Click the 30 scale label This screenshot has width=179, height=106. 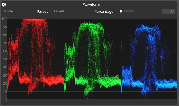5,75
